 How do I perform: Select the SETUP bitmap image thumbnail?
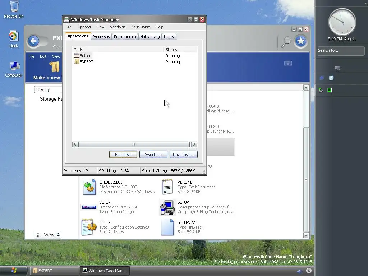89,207
